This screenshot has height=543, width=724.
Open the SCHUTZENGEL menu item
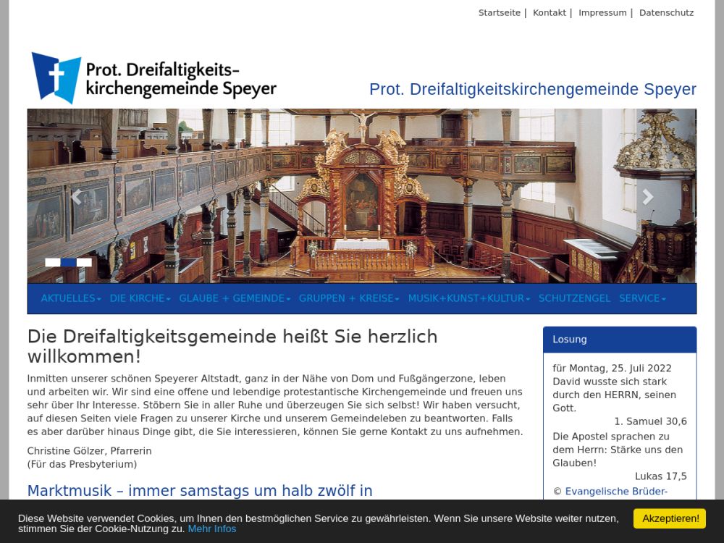click(574, 298)
